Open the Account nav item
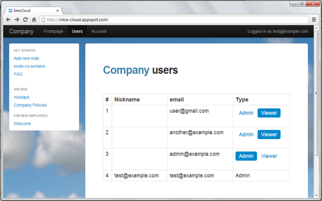The height and width of the screenshot is (201, 322). pyautogui.click(x=99, y=31)
